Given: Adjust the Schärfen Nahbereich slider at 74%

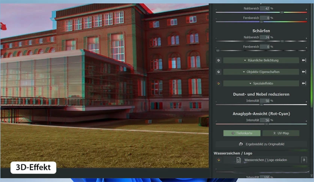Looking at the screenshot, I should (282, 41).
